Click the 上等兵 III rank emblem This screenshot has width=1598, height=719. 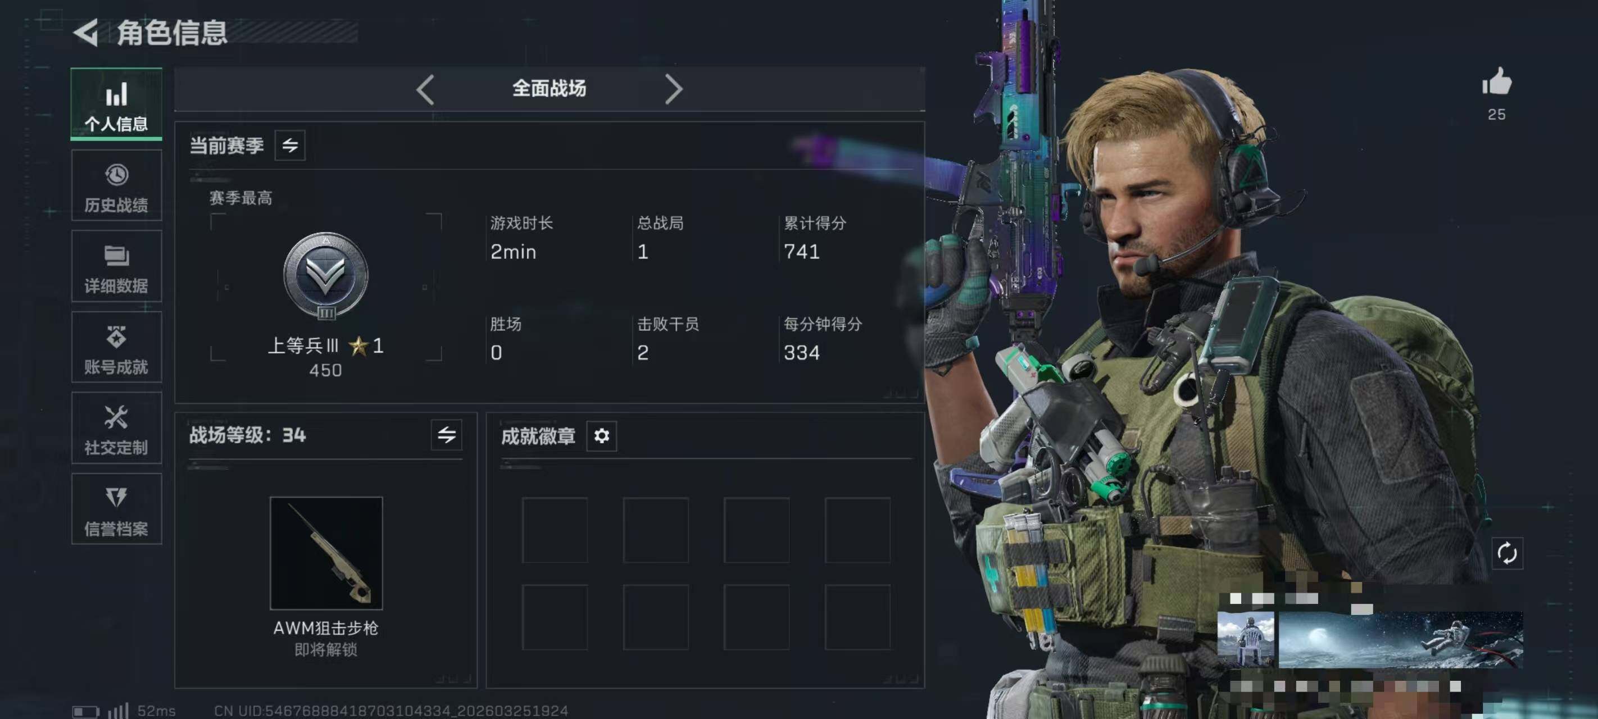click(326, 276)
